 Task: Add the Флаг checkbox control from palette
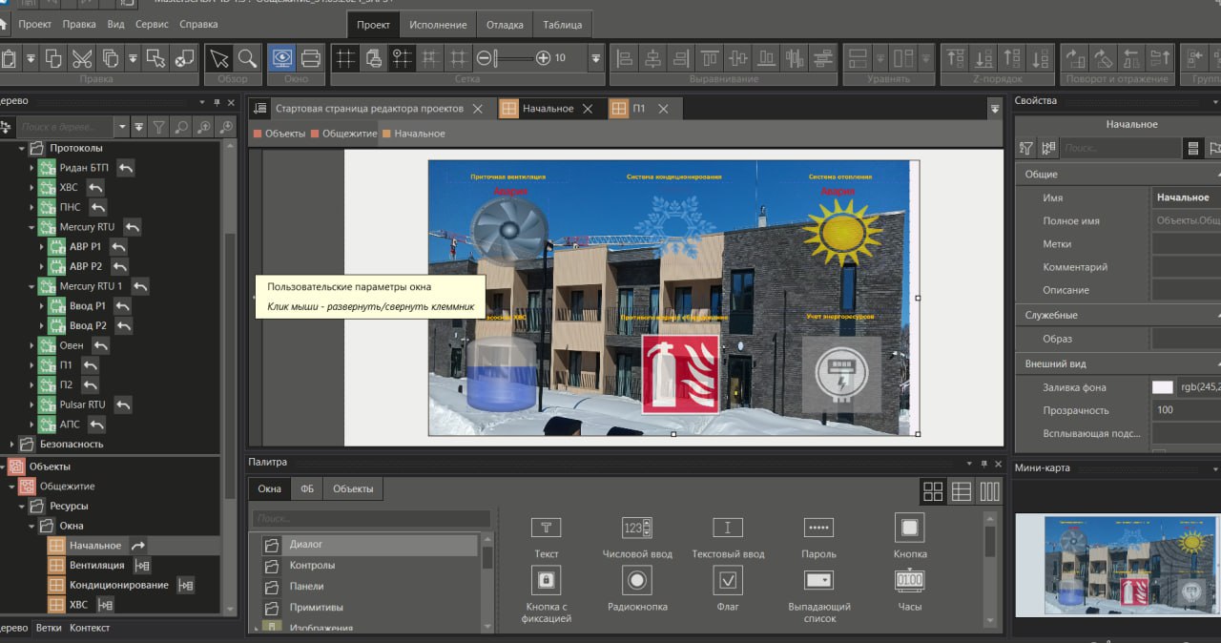point(728,588)
